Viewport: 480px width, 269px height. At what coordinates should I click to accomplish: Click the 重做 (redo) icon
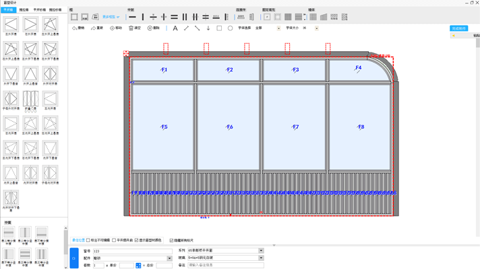pos(97,28)
